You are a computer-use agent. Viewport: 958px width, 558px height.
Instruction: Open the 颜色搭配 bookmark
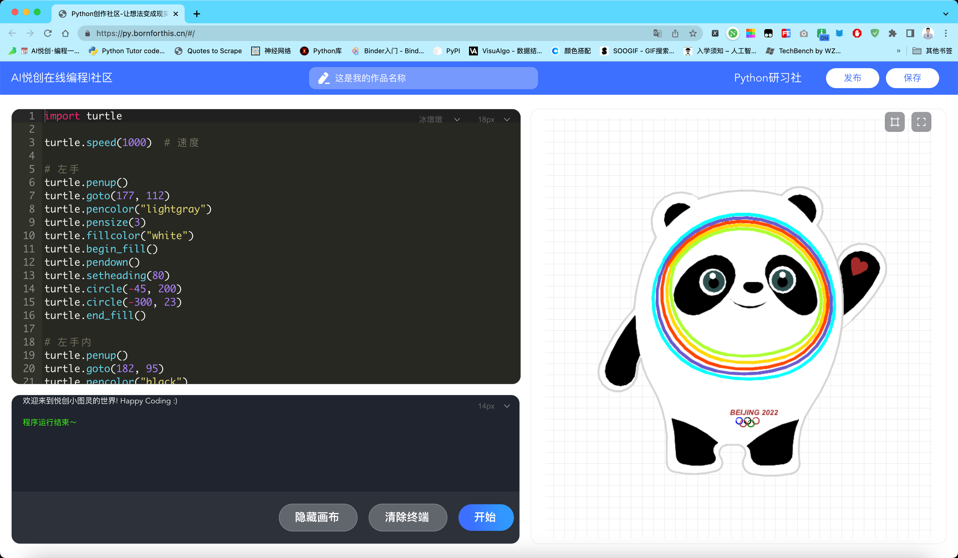tap(571, 51)
